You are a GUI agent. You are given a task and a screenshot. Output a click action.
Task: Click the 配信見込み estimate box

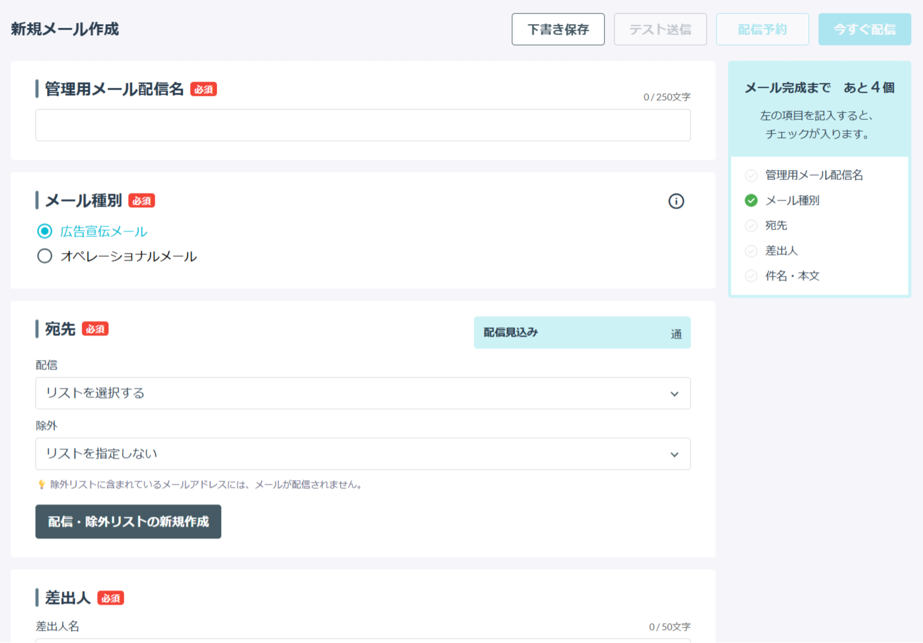pos(582,333)
